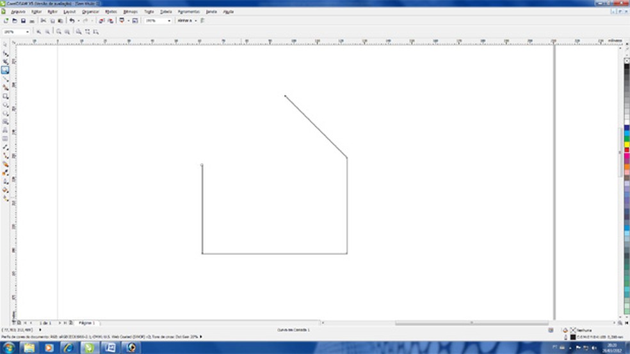Open the Ferramentas menu
The image size is (630, 354).
pos(188,12)
